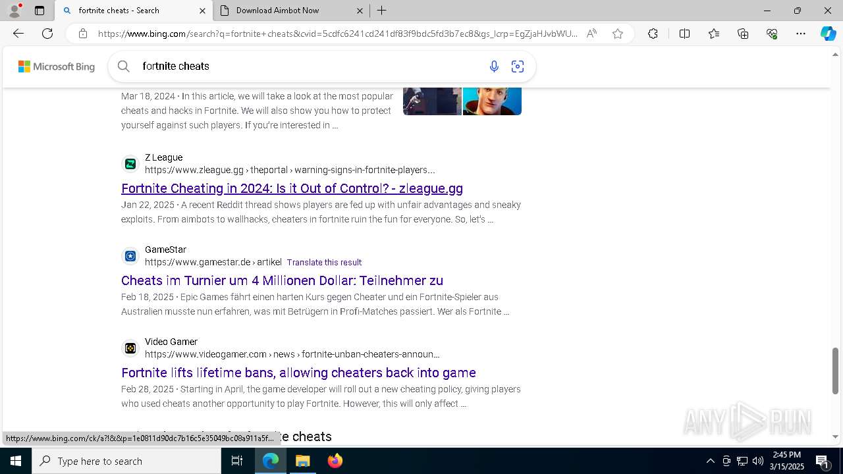Close the 'Download Aimbot Now' tab
Image resolution: width=843 pixels, height=474 pixels.
coord(360,11)
